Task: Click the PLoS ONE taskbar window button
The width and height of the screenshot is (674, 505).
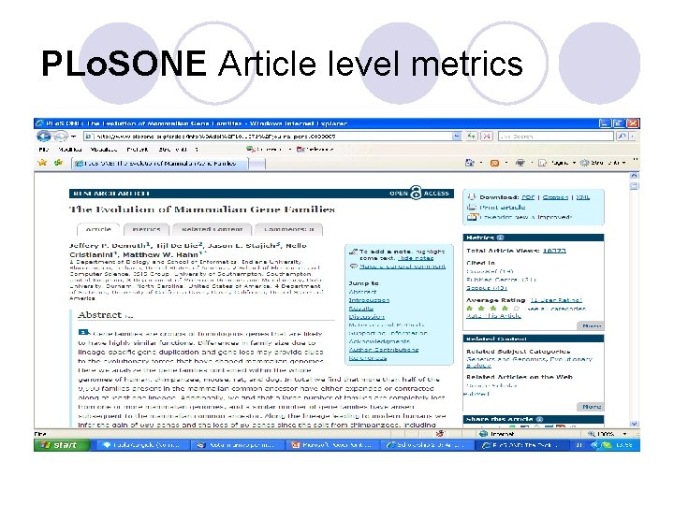Action: point(521,445)
